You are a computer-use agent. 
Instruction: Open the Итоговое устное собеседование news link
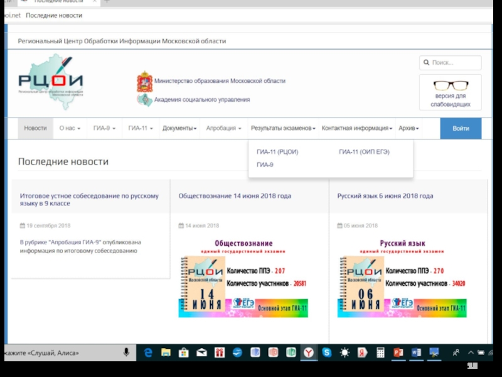pos(89,200)
